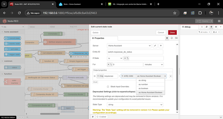Select the current state palette node
This screenshot has width=223, height=119.
tap(13, 38)
